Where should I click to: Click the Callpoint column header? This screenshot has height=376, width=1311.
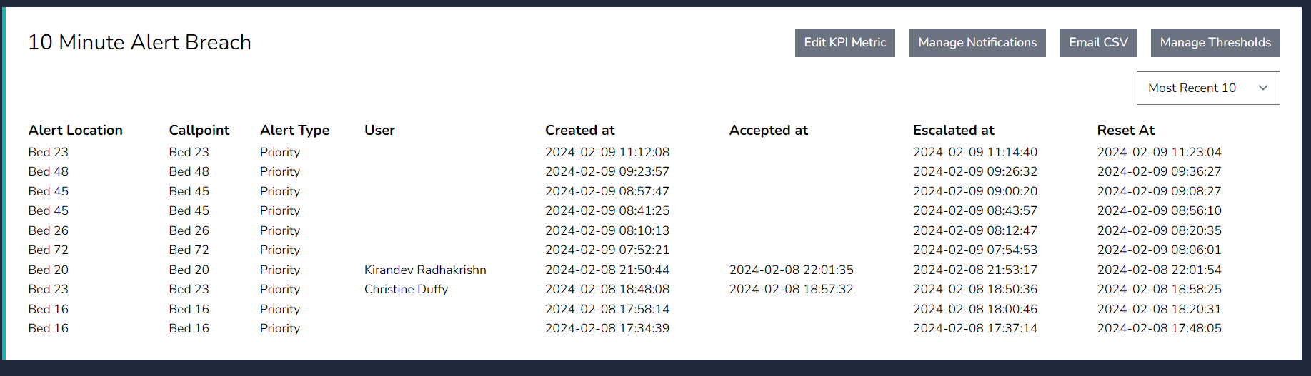click(199, 130)
